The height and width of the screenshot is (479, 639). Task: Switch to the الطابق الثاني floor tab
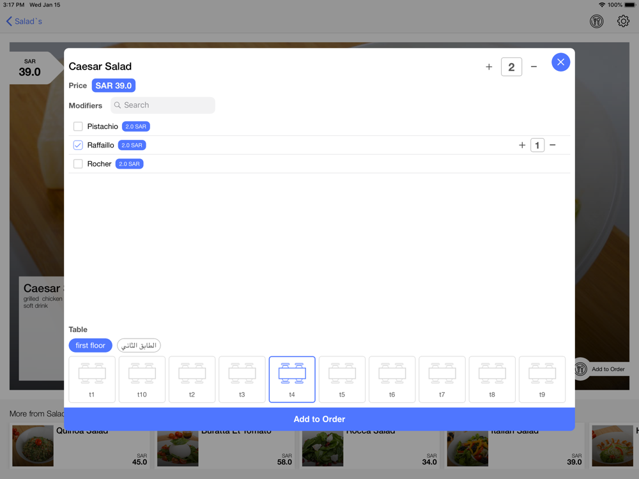(x=139, y=346)
